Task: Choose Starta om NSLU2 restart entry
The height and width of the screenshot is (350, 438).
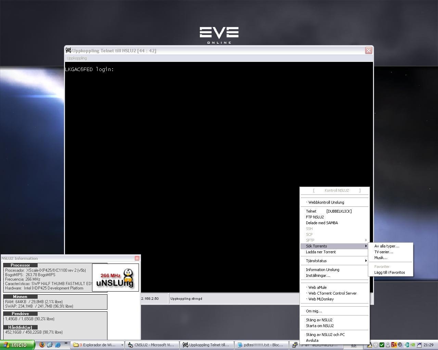Action: click(335, 326)
